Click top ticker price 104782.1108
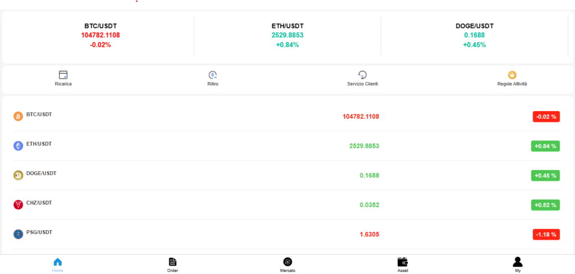This screenshot has width=575, height=274. click(x=101, y=35)
